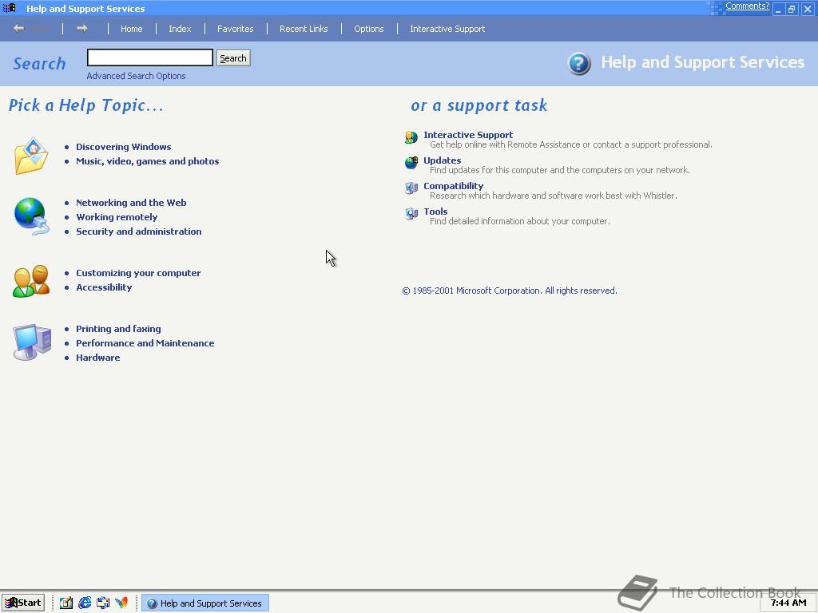Screen dimensions: 818x613
Task: Click 'Research which hardware and software' description text
Action: (x=554, y=196)
